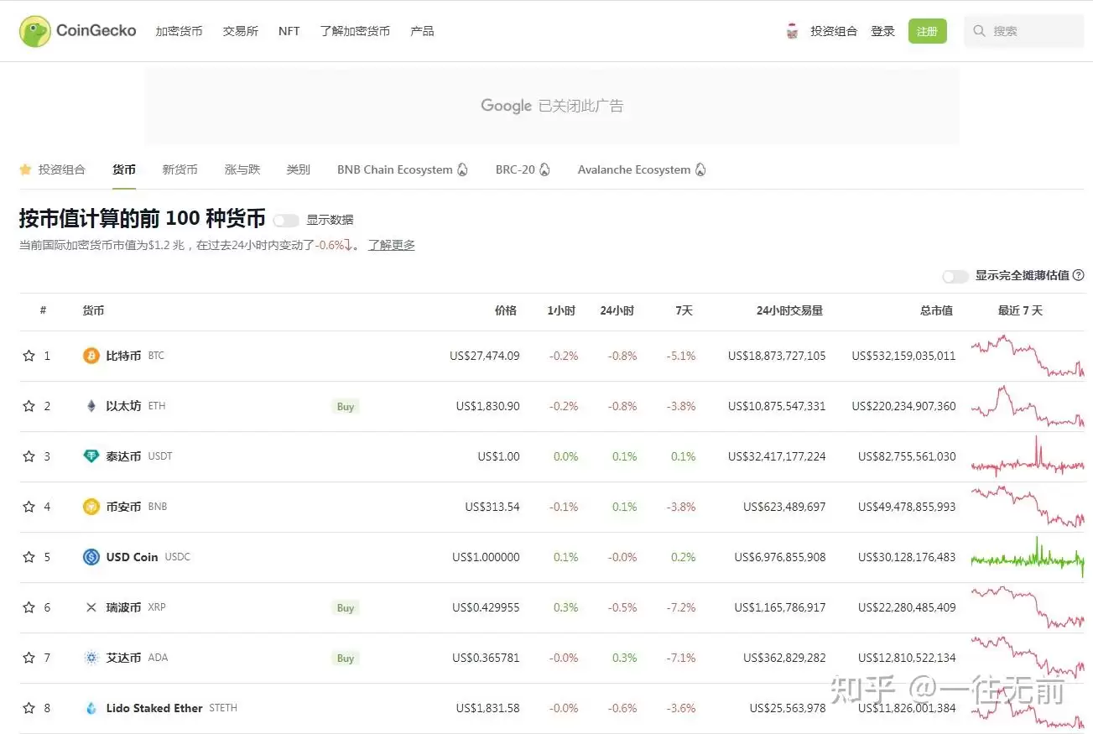The width and height of the screenshot is (1093, 734).
Task: Click the Cardano (ADA) logo icon
Action: (91, 658)
